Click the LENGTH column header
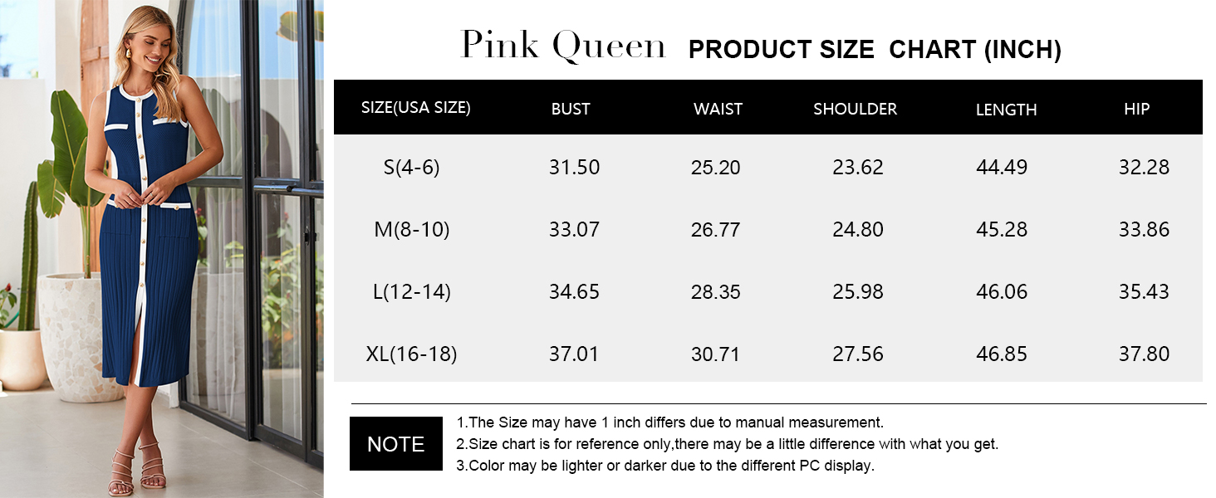 pos(1006,110)
